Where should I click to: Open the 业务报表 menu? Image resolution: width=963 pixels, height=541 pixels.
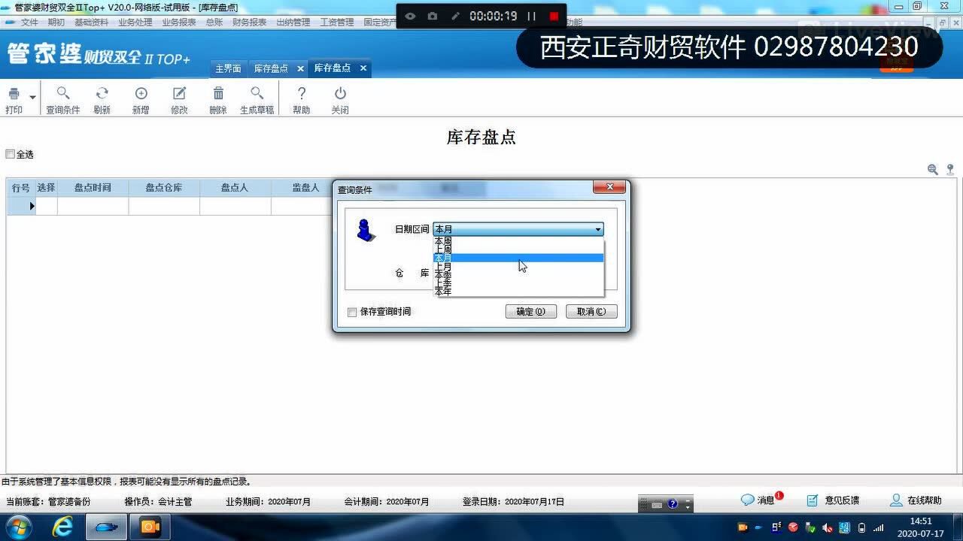click(x=179, y=23)
